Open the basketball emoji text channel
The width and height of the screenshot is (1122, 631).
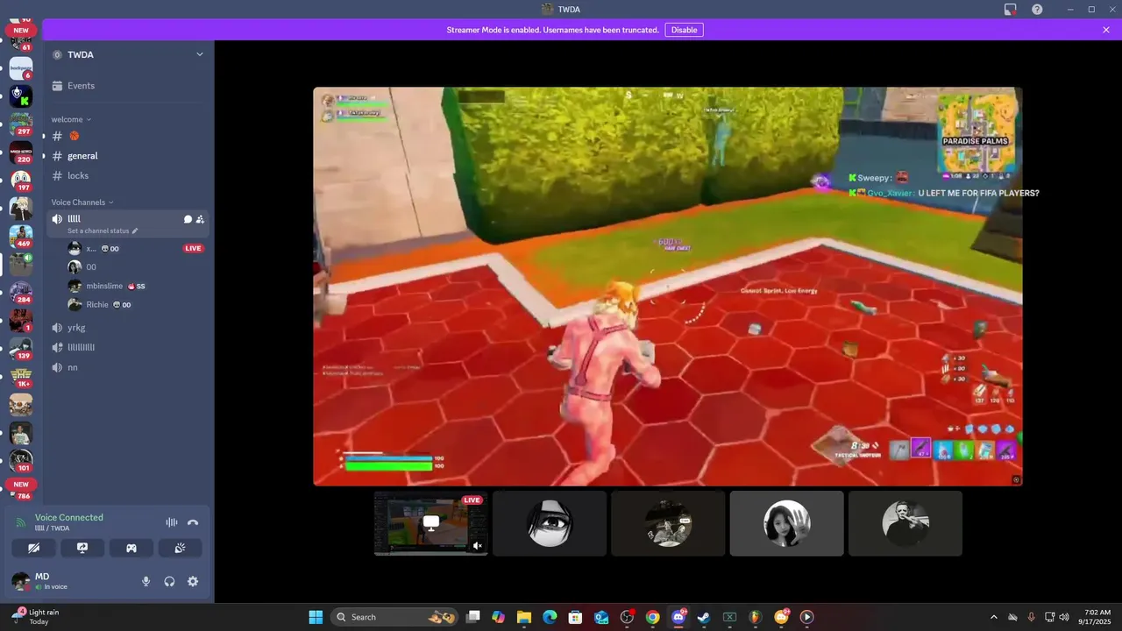coord(127,136)
